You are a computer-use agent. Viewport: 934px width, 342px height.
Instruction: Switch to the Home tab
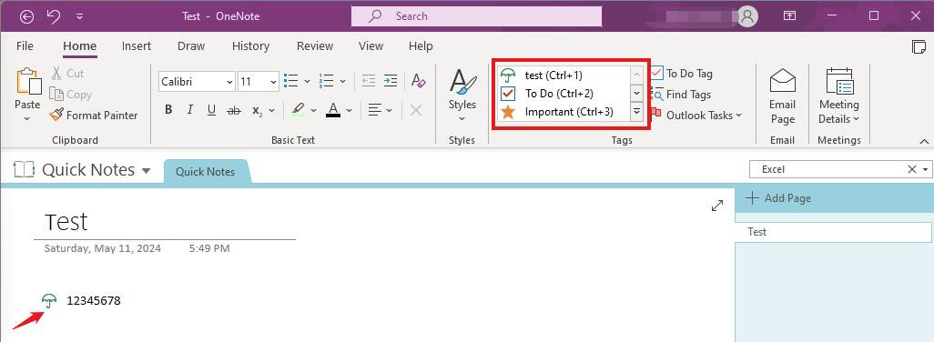(x=80, y=45)
